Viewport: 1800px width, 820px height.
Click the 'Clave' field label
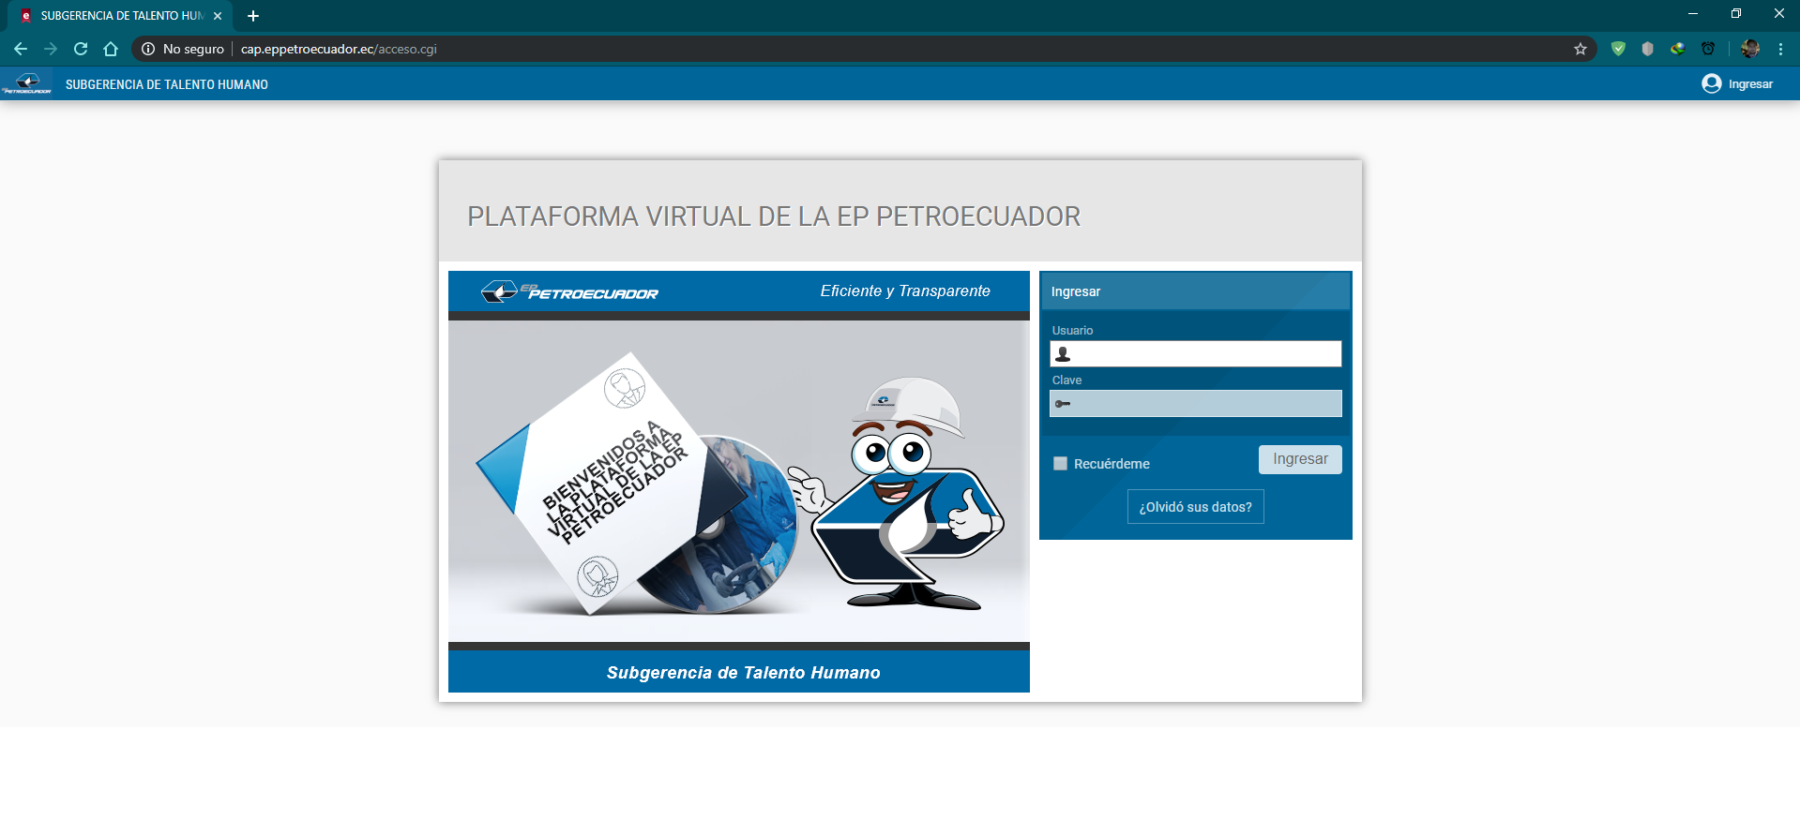(1066, 380)
